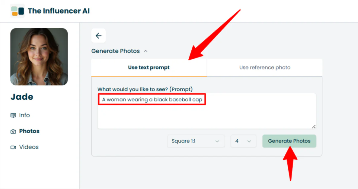Image resolution: width=358 pixels, height=189 pixels.
Task: Click the prompt box resize handle
Action: pyautogui.click(x=314, y=126)
